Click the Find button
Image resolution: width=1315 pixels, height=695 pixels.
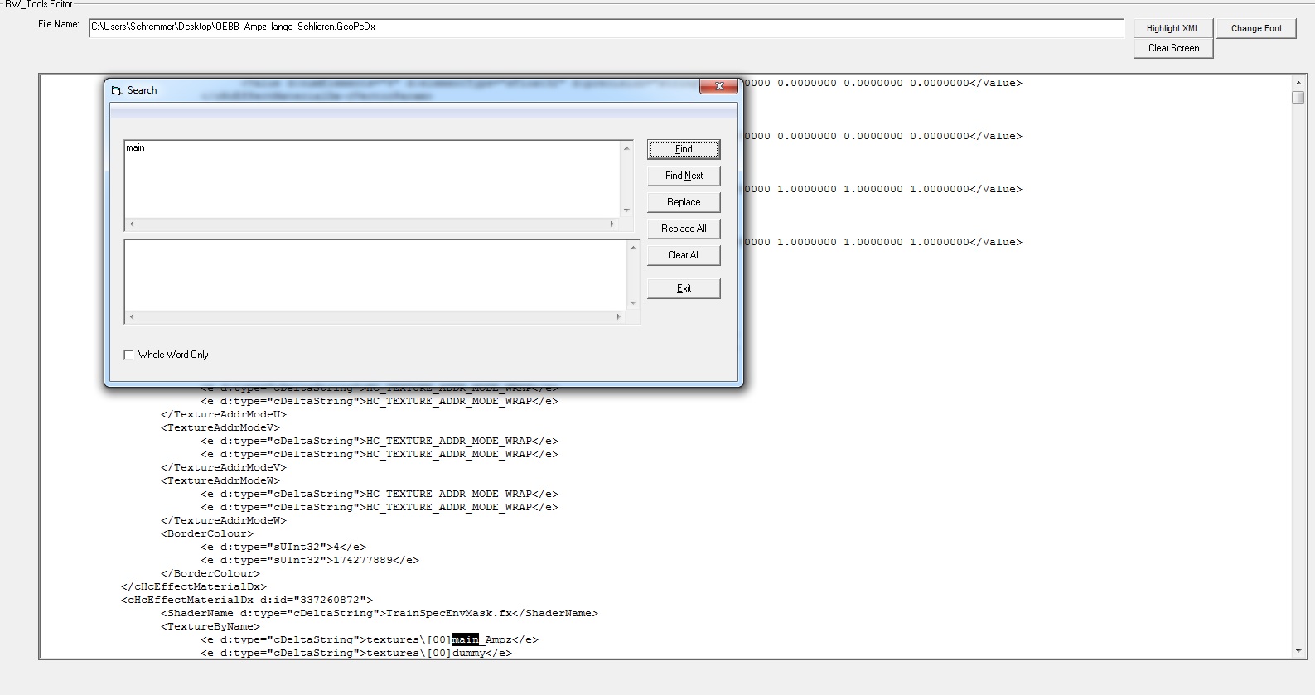(x=684, y=149)
